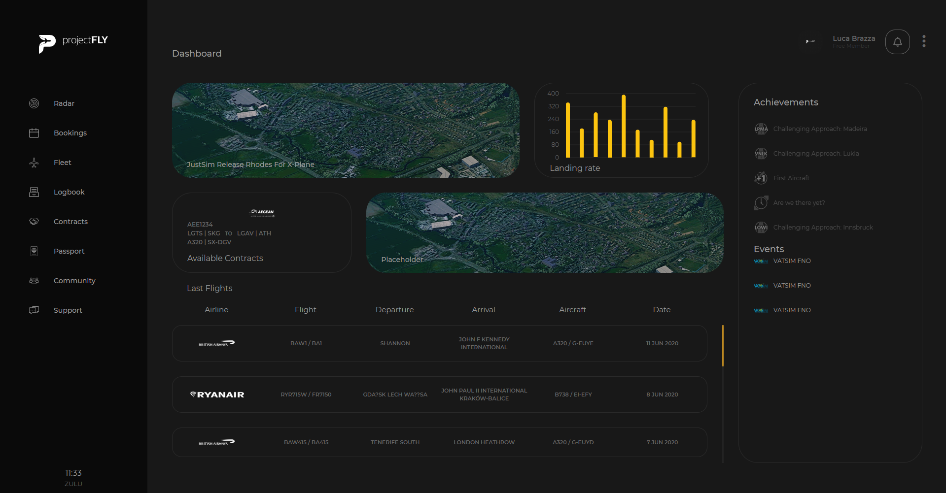Open the first VATSIM FNO event
The height and width of the screenshot is (493, 946).
tap(792, 261)
